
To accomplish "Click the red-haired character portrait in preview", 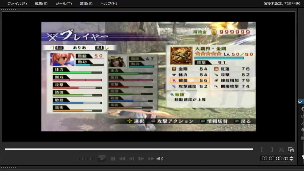I will pos(62,60).
